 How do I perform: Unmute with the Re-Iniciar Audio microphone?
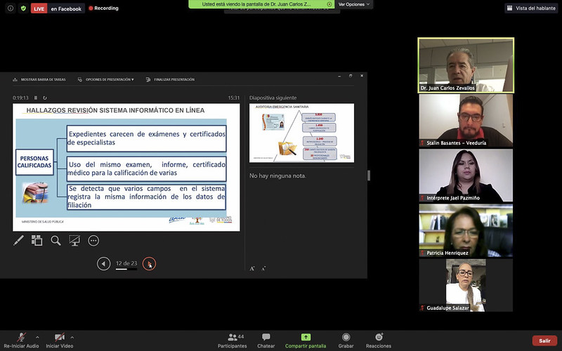pyautogui.click(x=21, y=338)
